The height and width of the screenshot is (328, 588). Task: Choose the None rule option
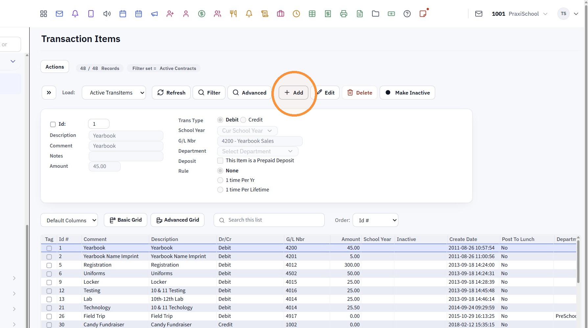(220, 171)
